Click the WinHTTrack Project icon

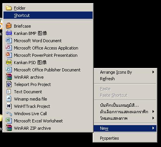(9, 106)
